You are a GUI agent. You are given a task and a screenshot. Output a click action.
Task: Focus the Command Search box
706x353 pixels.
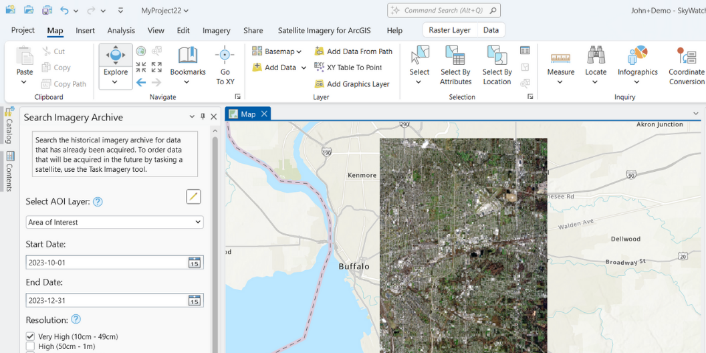click(443, 10)
